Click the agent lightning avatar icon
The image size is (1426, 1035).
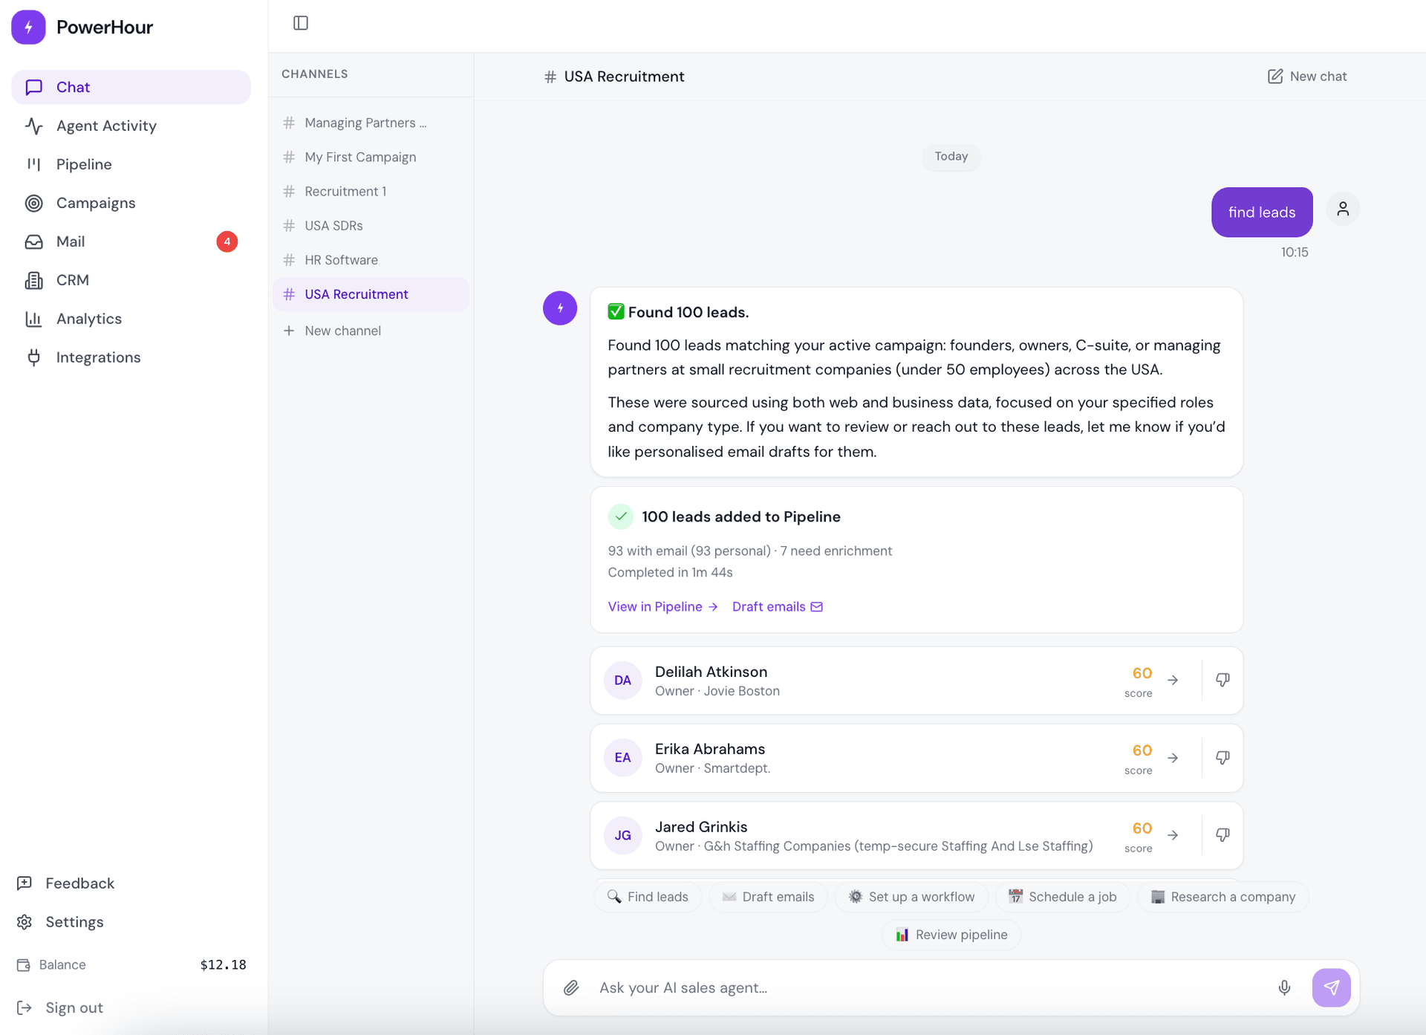pos(560,308)
